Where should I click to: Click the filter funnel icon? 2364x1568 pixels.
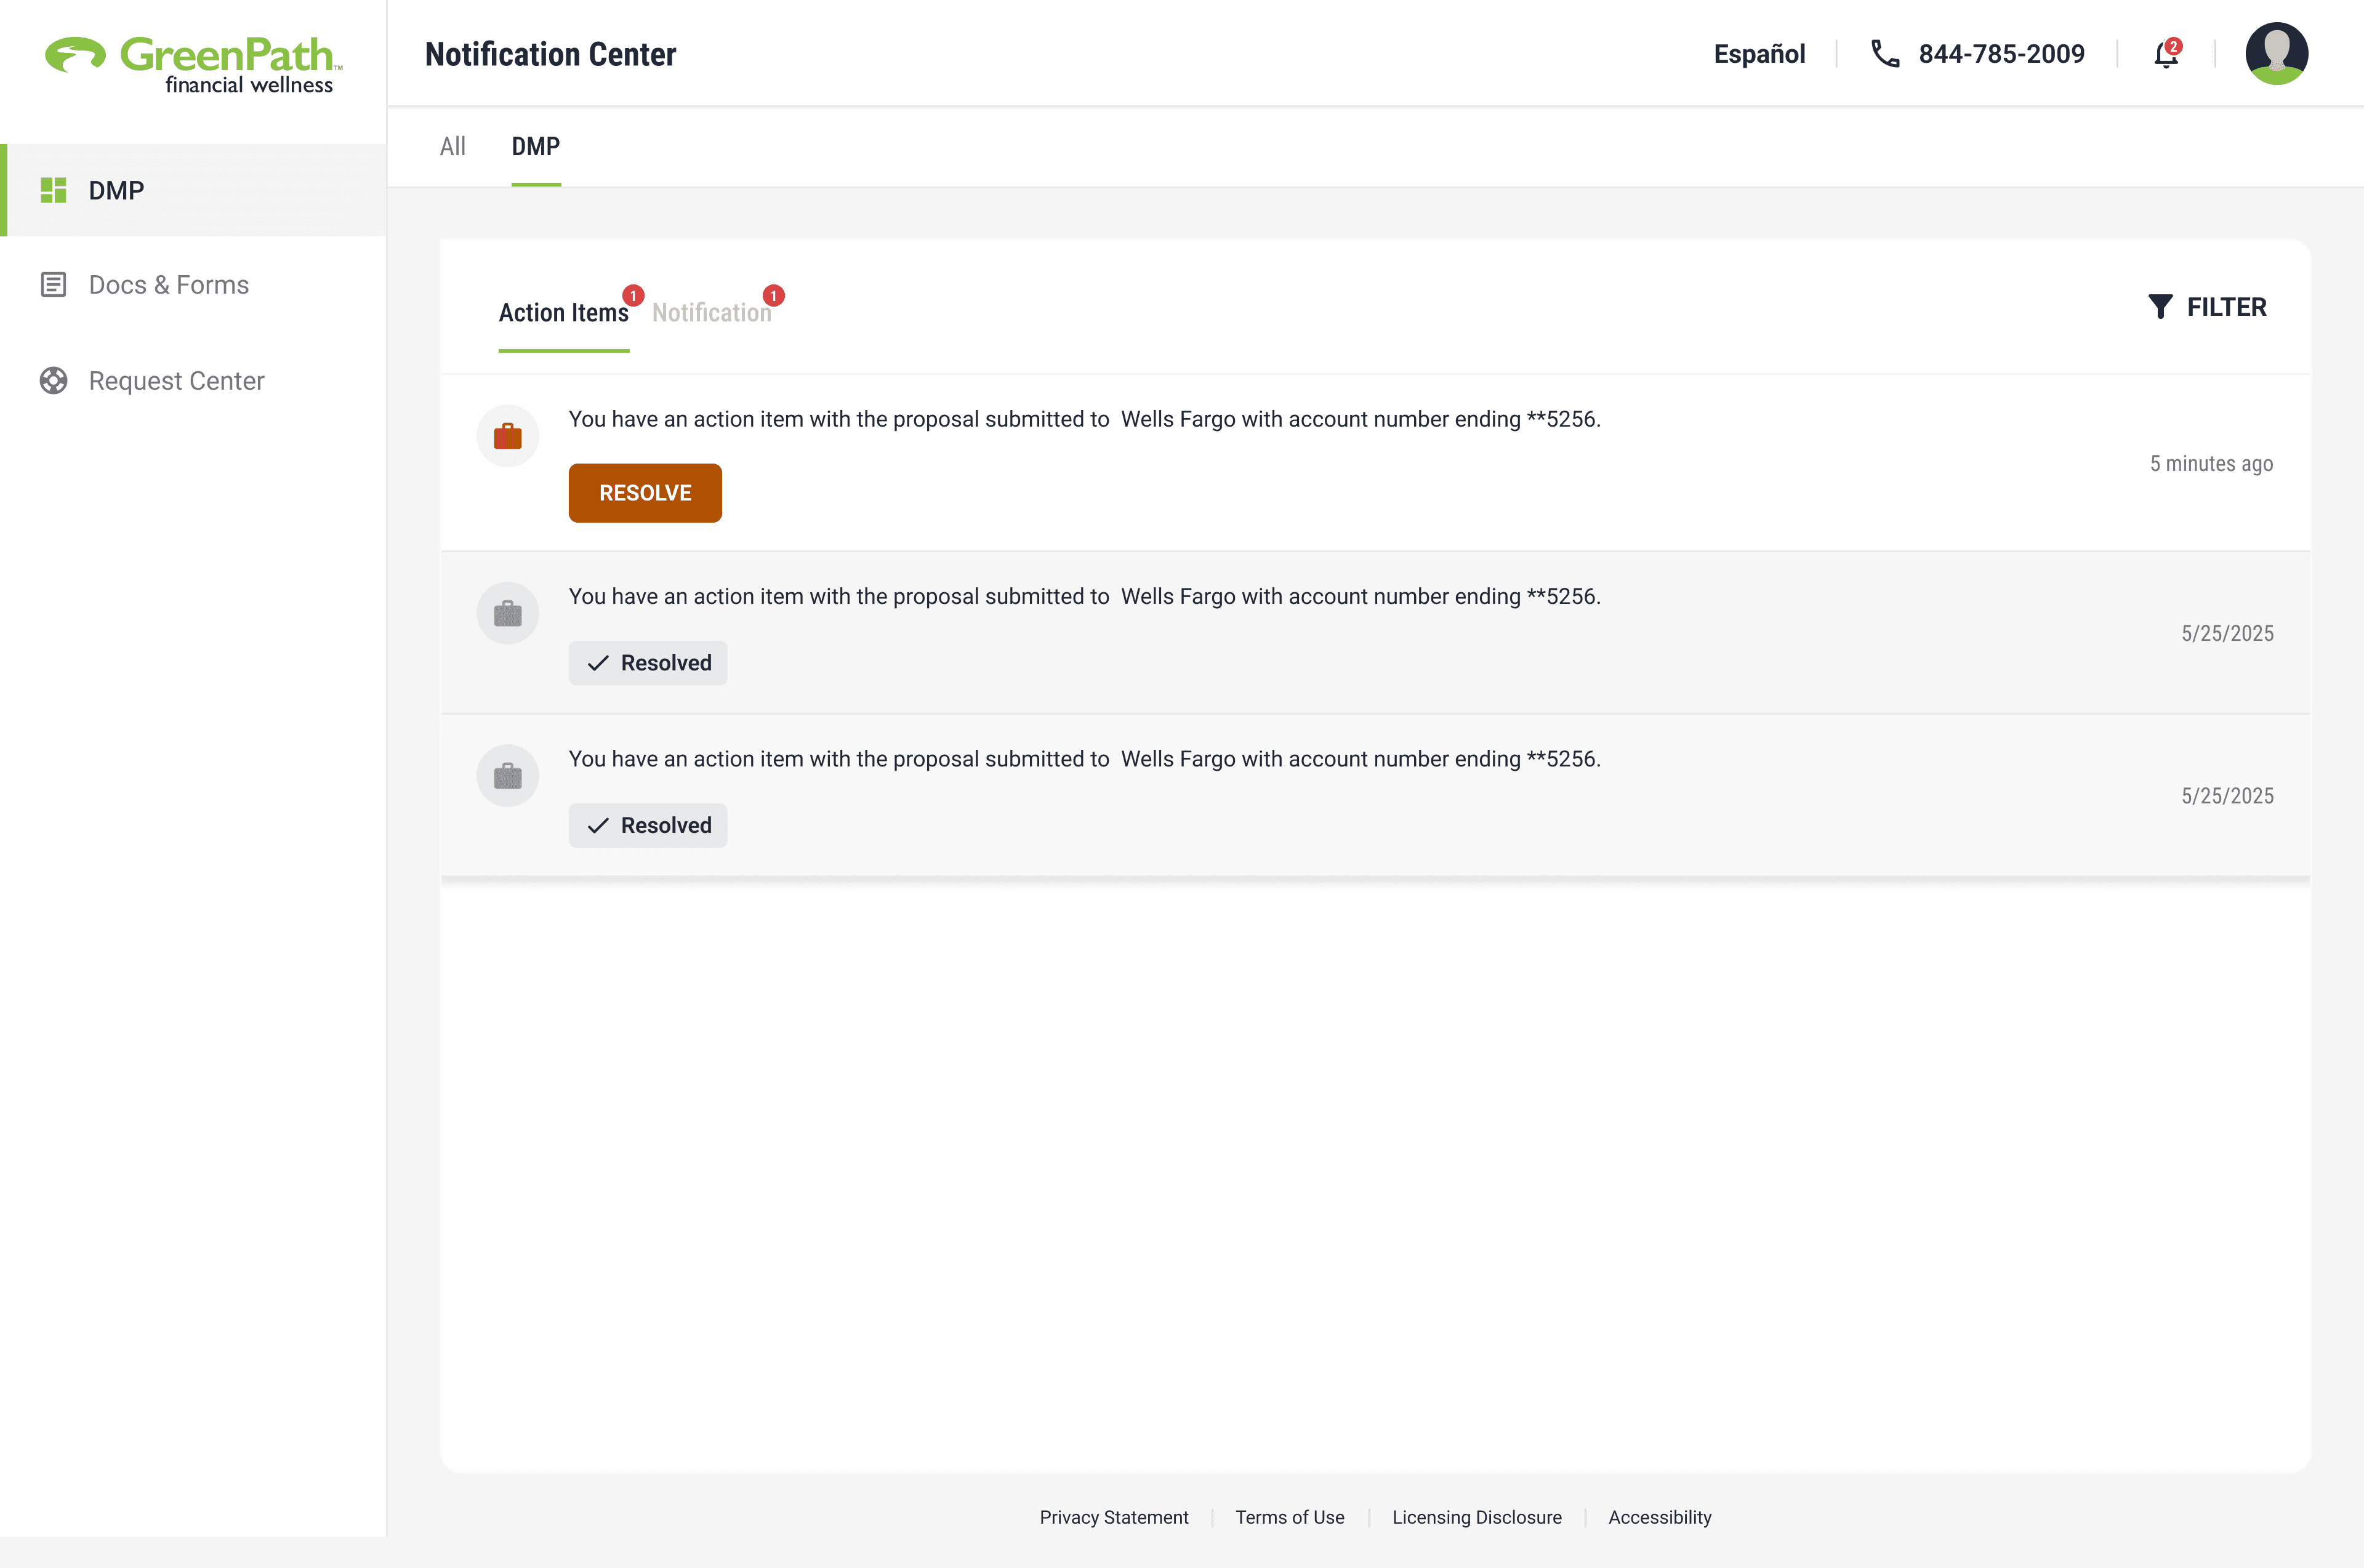pyautogui.click(x=2160, y=307)
